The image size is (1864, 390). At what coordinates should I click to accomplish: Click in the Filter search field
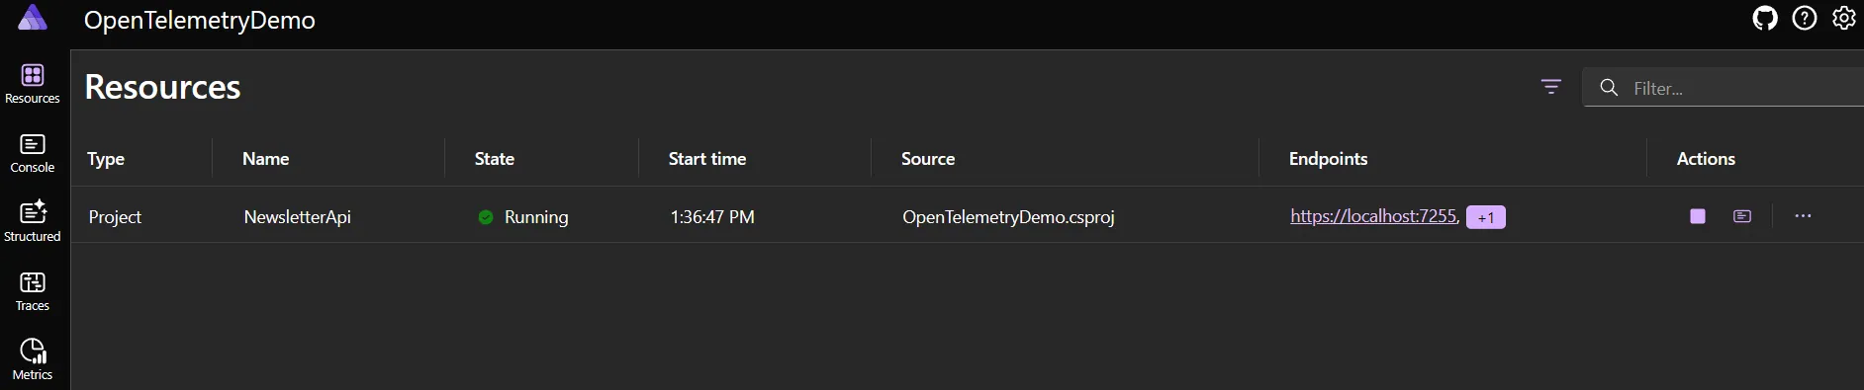pyautogui.click(x=1724, y=88)
